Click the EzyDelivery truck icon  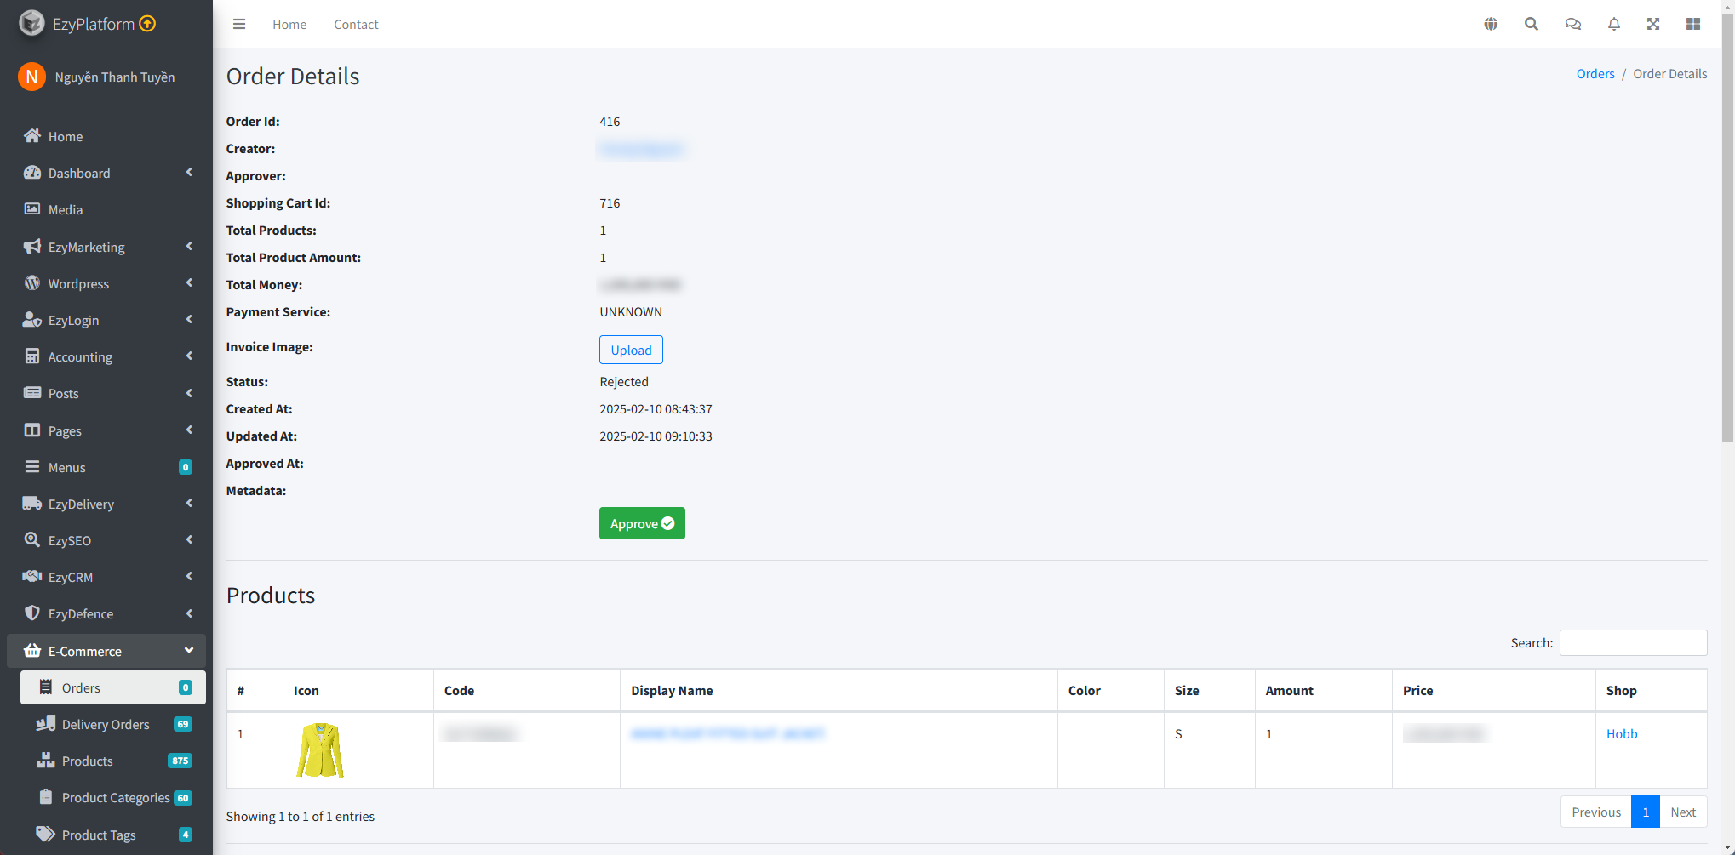(x=32, y=504)
